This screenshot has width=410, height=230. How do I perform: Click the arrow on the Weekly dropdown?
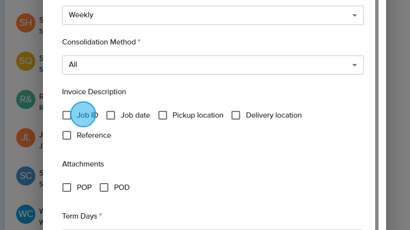tap(354, 15)
